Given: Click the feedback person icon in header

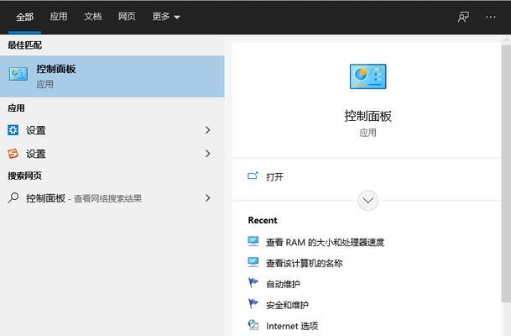Looking at the screenshot, I should [x=463, y=17].
